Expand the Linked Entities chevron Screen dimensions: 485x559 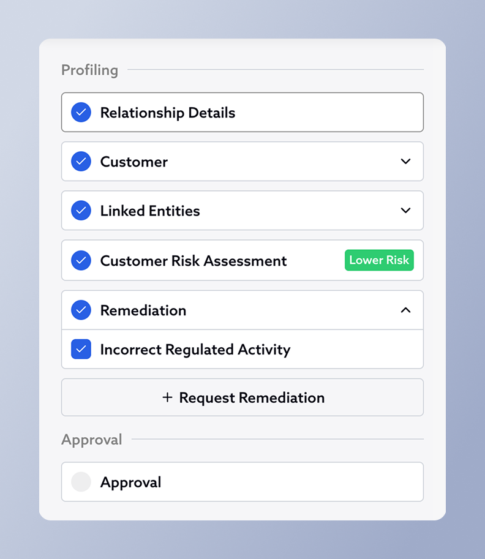(x=405, y=211)
